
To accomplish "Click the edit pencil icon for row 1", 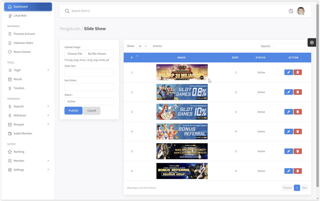I will pos(289,72).
